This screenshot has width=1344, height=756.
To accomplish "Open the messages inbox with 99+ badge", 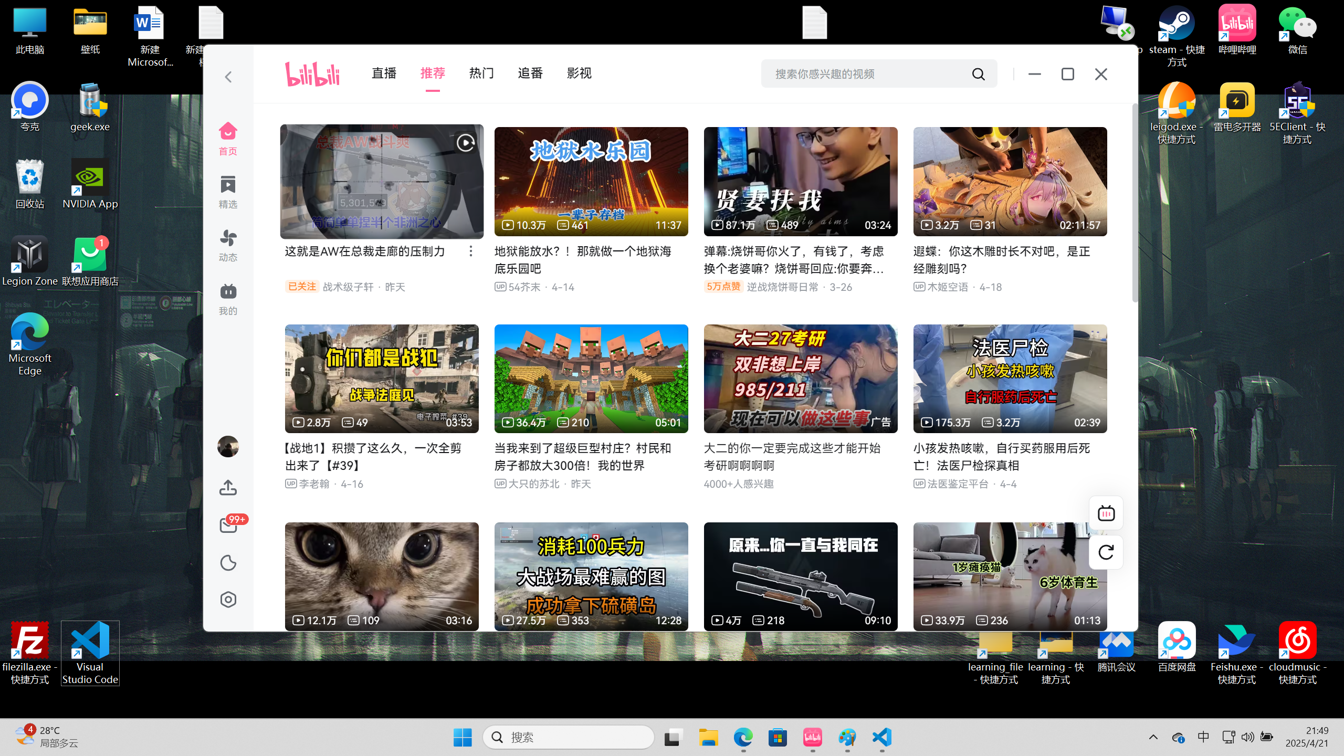I will (229, 525).
